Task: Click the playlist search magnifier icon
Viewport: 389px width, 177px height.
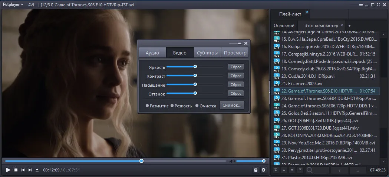Action: [x=309, y=170]
